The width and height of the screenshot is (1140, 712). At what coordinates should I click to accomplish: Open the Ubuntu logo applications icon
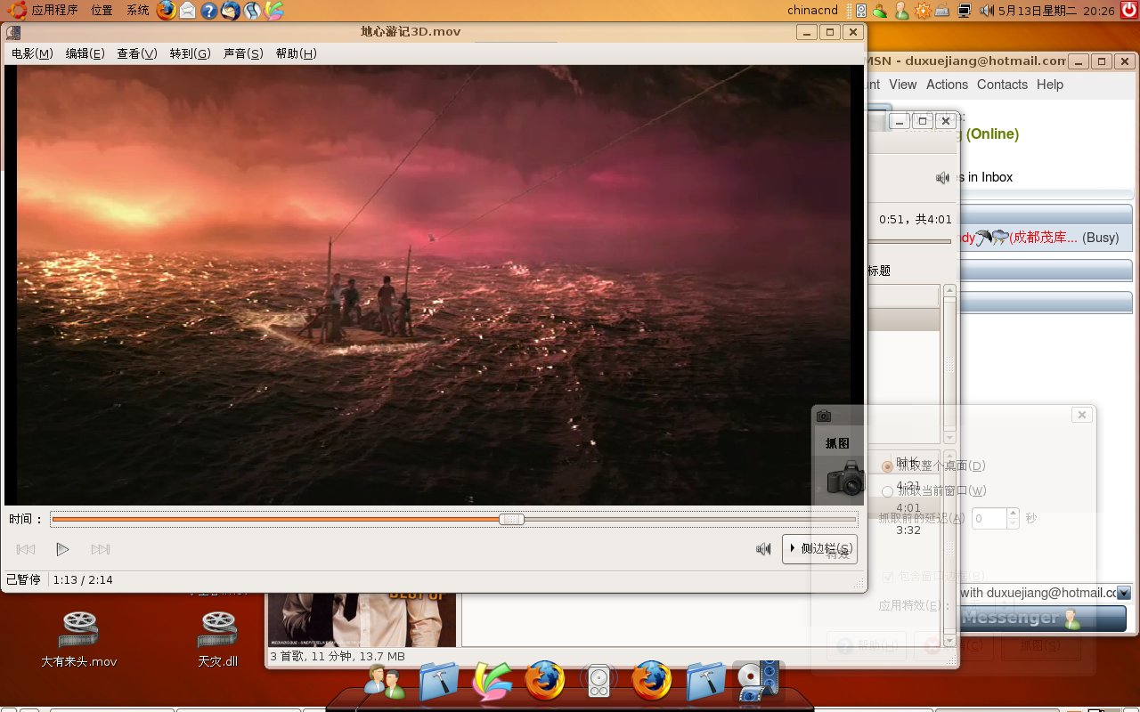(17, 11)
